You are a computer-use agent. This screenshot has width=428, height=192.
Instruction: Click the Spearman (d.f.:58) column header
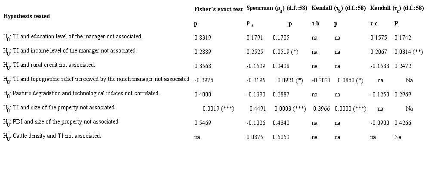(x=277, y=9)
